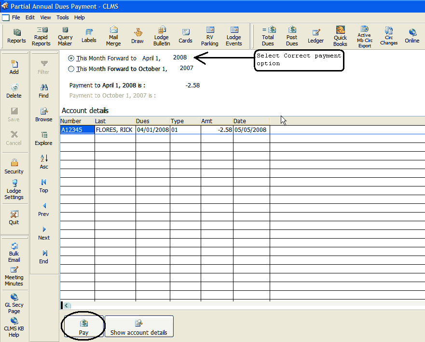Sort records ascending with Asc
Image resolution: width=425 pixels, height=342 pixels.
pos(44,161)
